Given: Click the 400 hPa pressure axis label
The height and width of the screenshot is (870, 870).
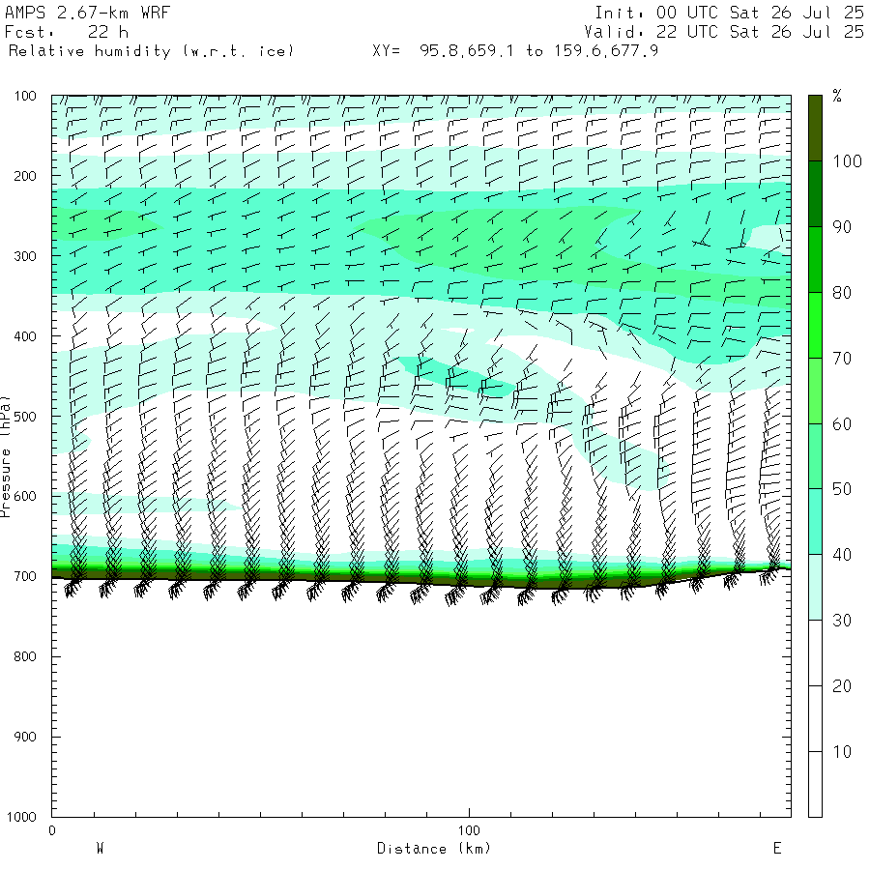Looking at the screenshot, I should (x=25, y=336).
